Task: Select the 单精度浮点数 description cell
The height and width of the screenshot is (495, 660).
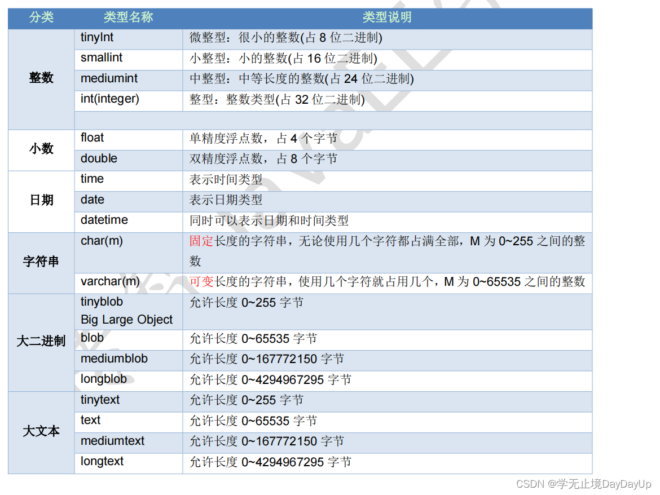Action: pos(387,140)
